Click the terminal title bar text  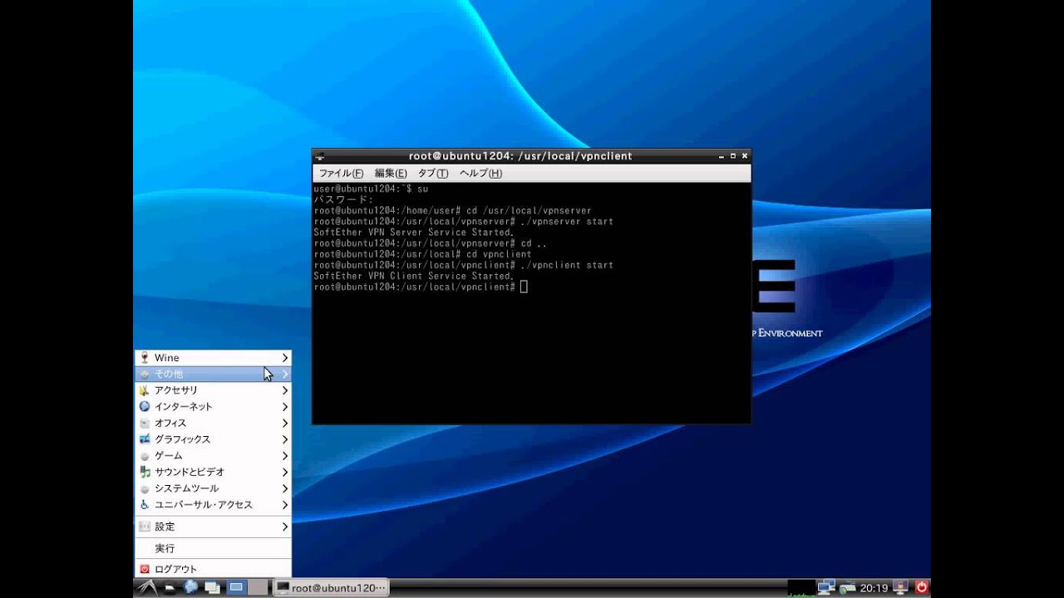click(x=520, y=156)
